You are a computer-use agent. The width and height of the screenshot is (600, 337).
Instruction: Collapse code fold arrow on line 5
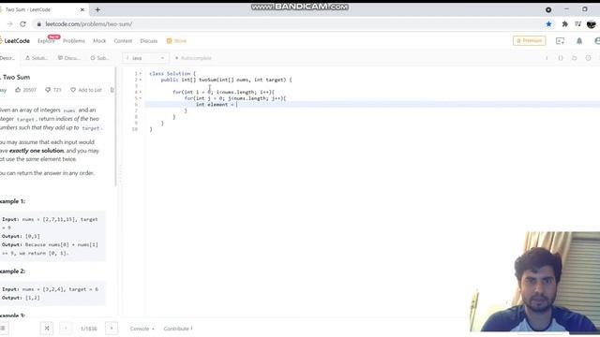pos(141,98)
